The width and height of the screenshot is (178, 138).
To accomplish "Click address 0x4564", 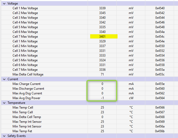I will [x=160, y=98].
